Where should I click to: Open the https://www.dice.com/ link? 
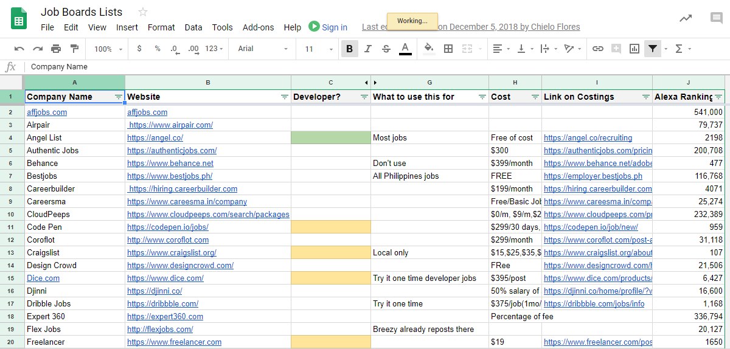click(165, 278)
